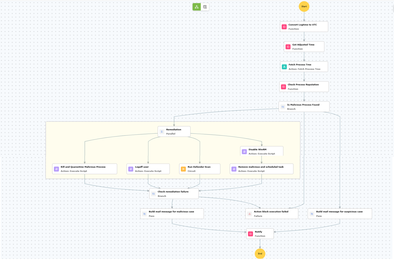Select the 'Run Defender Scan' label
394x260 pixels.
[199, 167]
